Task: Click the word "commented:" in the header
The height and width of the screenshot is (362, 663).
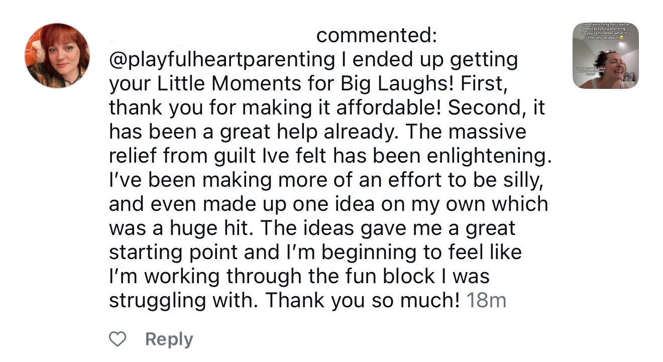Action: (x=376, y=36)
